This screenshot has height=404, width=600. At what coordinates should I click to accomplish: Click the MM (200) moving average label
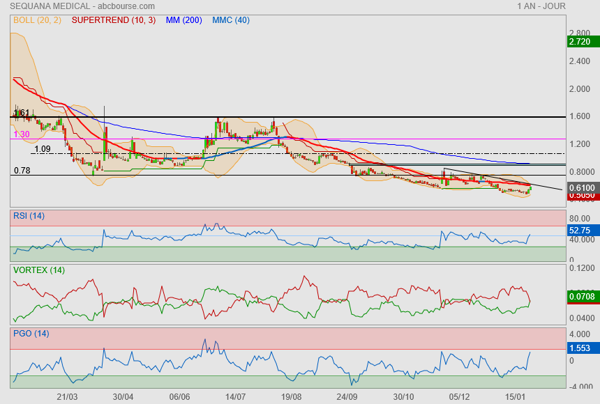pyautogui.click(x=183, y=20)
